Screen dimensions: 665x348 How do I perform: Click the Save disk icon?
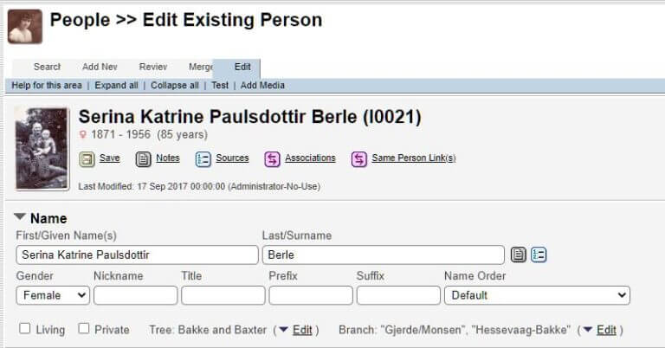(87, 158)
